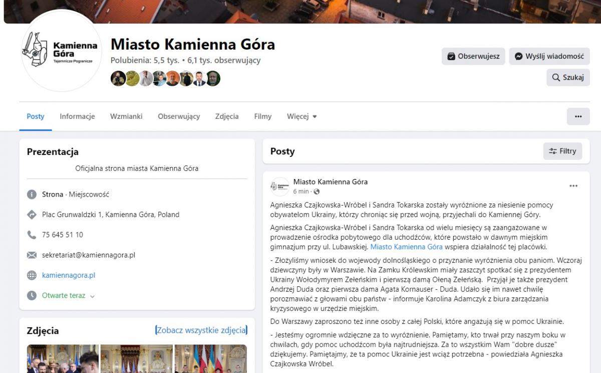601x373 pixels.
Task: Open the first photo thumbnail in Zdjęcia
Action: [63, 358]
